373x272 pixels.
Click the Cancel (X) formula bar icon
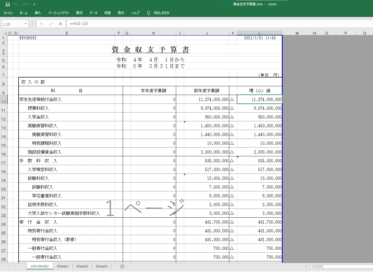click(41, 24)
